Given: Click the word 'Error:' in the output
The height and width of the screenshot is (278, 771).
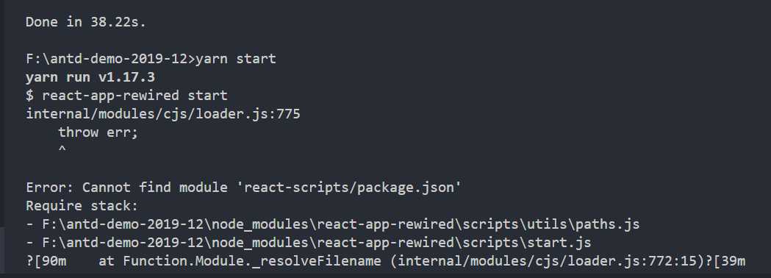Looking at the screenshot, I should [50, 188].
